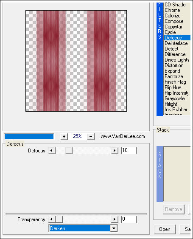The height and width of the screenshot is (239, 193).
Task: Decrease Transparency with left arrow
Action: (x=52, y=219)
